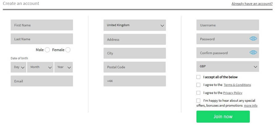Open the Privacy Policy link

(233, 93)
